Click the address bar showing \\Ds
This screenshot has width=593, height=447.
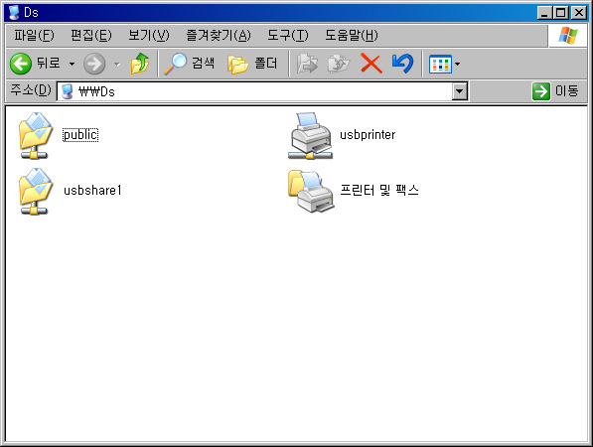pyautogui.click(x=262, y=91)
